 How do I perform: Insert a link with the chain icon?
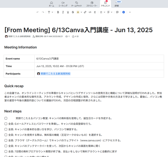point(85,12)
